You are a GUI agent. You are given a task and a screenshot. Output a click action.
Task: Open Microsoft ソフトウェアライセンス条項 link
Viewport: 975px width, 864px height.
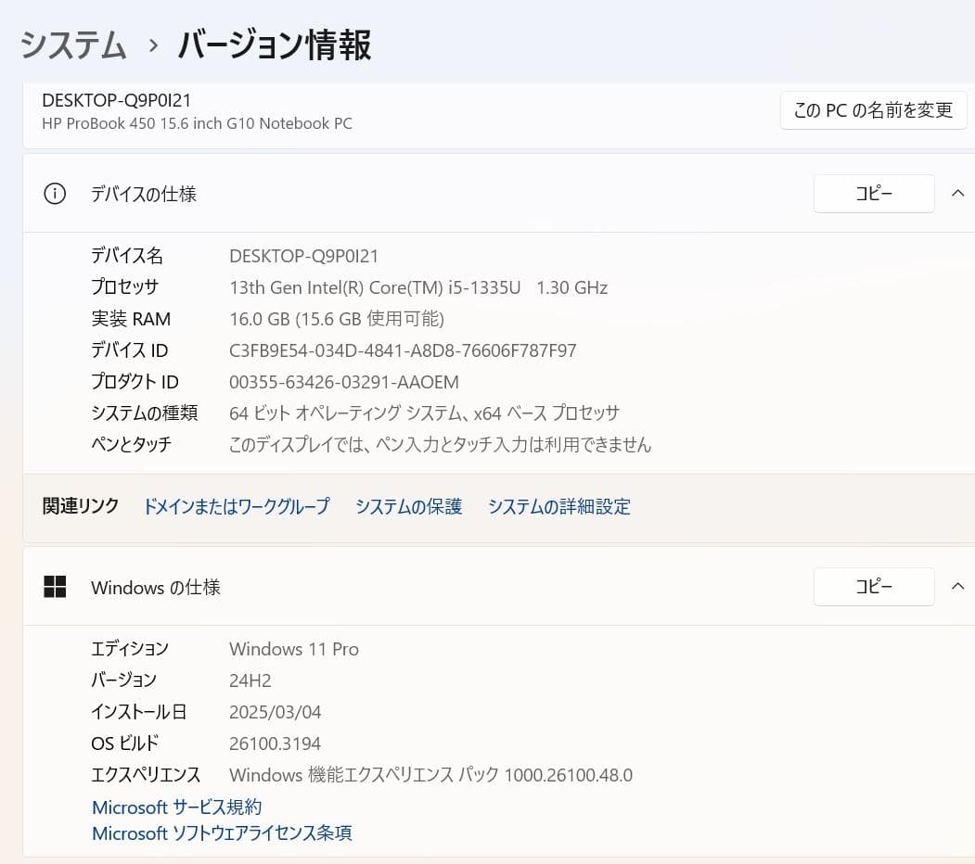coord(222,833)
